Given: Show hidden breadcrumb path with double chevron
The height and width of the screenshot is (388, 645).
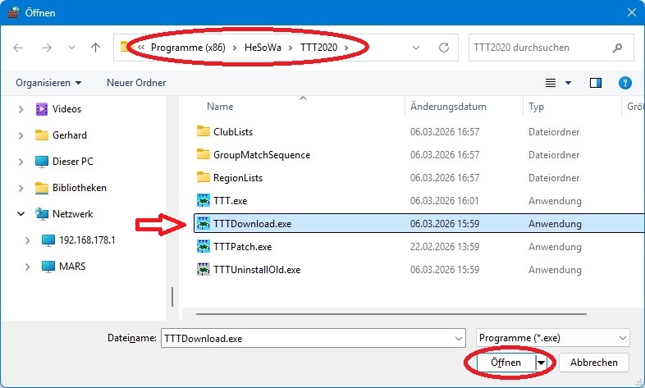Looking at the screenshot, I should pyautogui.click(x=141, y=48).
